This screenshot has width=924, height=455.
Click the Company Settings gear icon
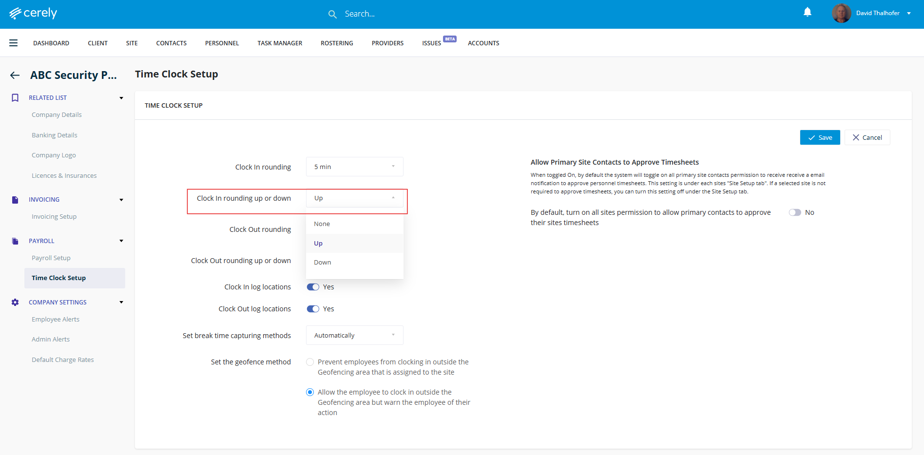(x=15, y=303)
